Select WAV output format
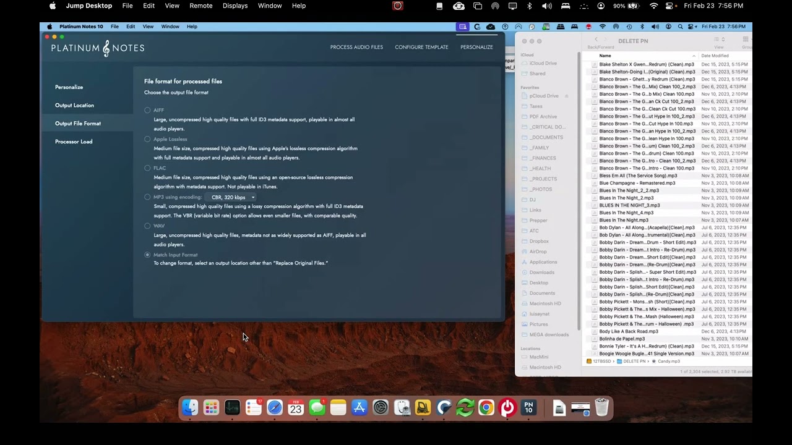Screen dimensions: 792x445 pos(147,226)
